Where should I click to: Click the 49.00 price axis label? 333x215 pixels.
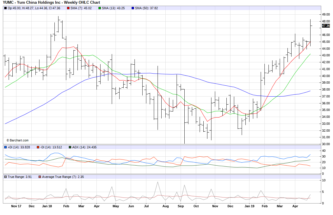click(x=326, y=15)
